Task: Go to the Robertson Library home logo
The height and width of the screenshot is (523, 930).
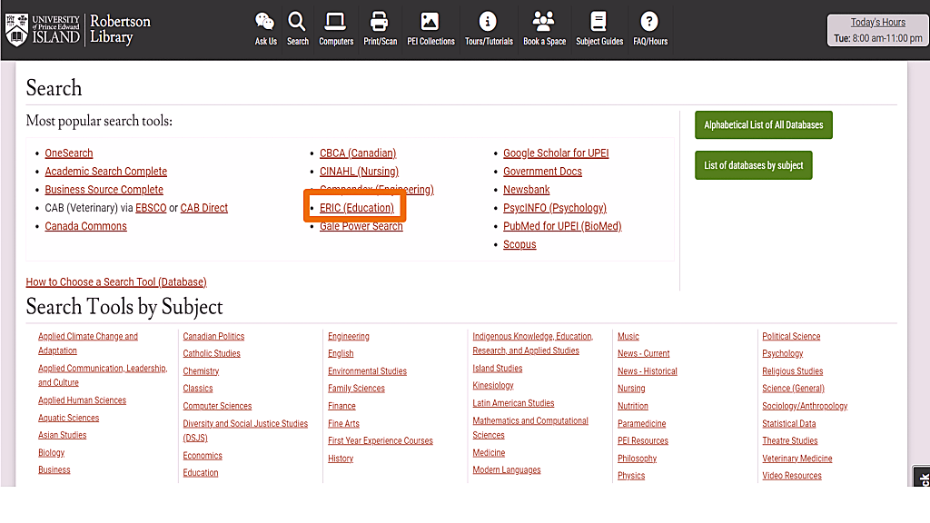Action: pyautogui.click(x=78, y=29)
